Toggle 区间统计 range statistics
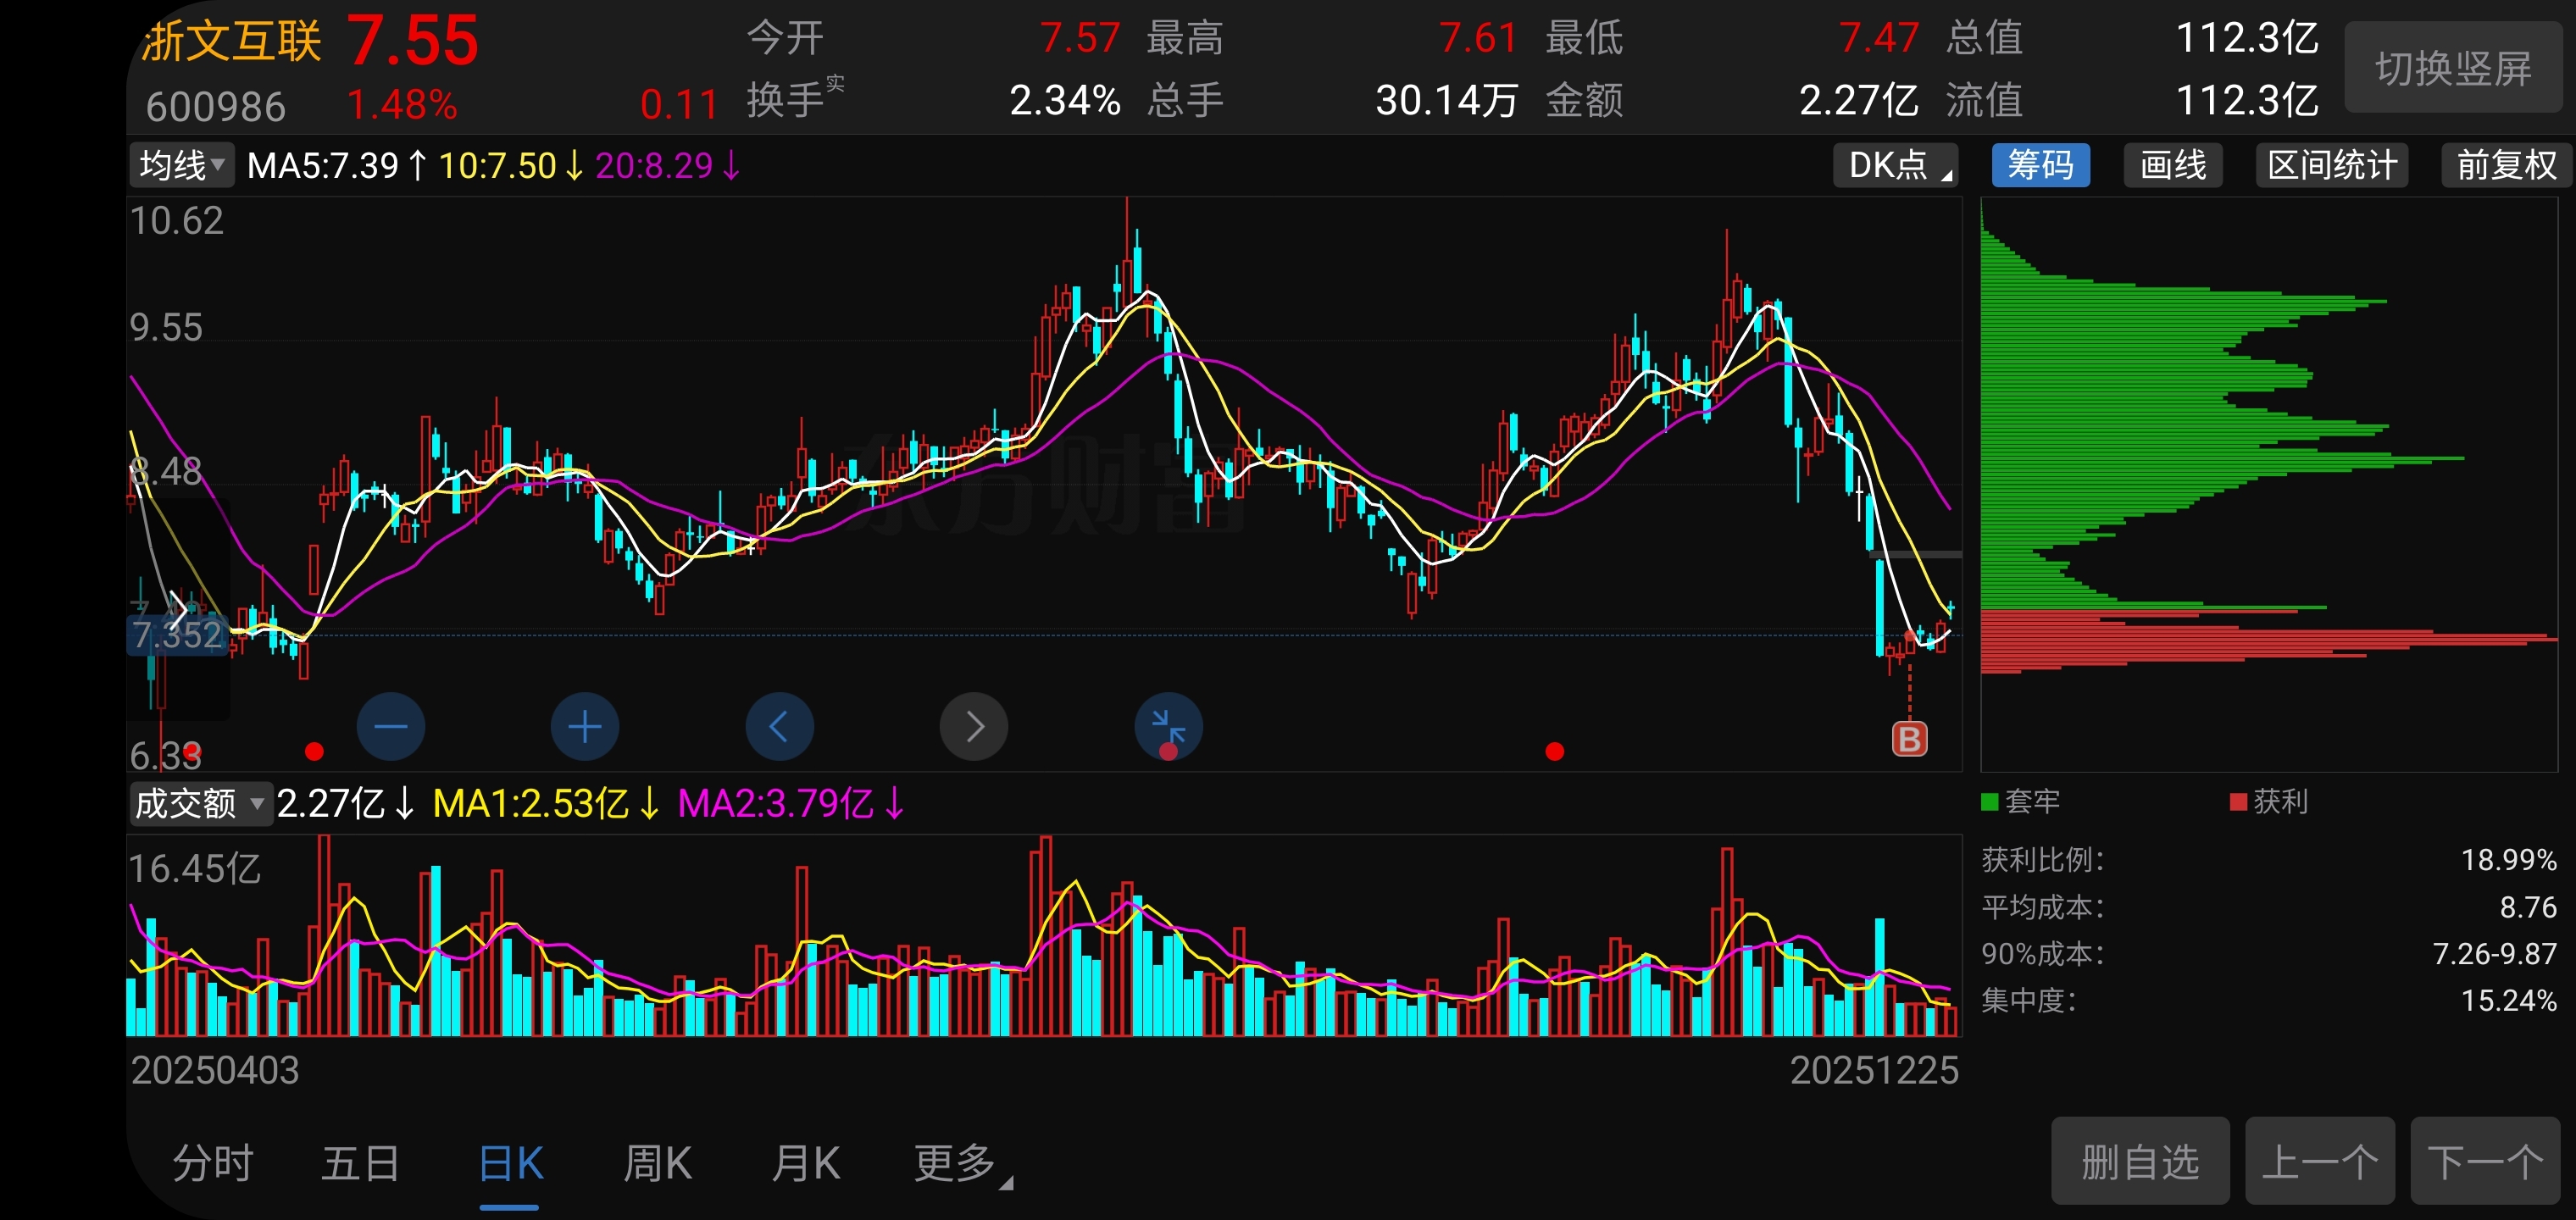Screen dimensions: 2576x1220 click(x=2331, y=165)
